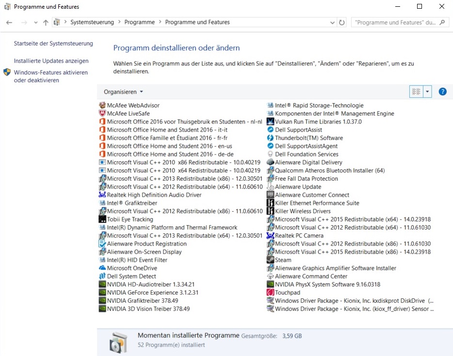The height and width of the screenshot is (356, 453).
Task: Click the Realtek High Definition Audio Driver icon
Action: [x=102, y=195]
